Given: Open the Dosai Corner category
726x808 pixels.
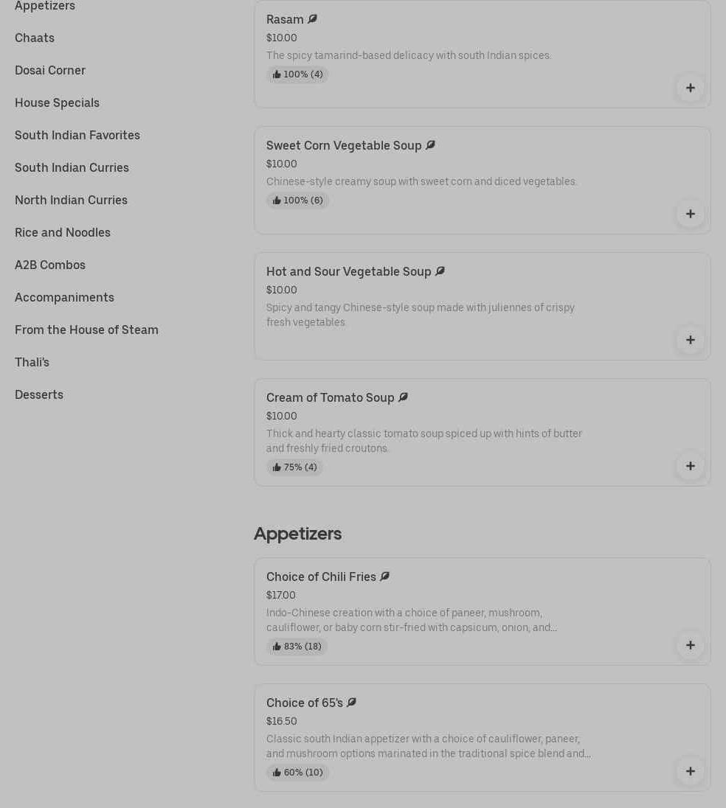Looking at the screenshot, I should point(50,70).
